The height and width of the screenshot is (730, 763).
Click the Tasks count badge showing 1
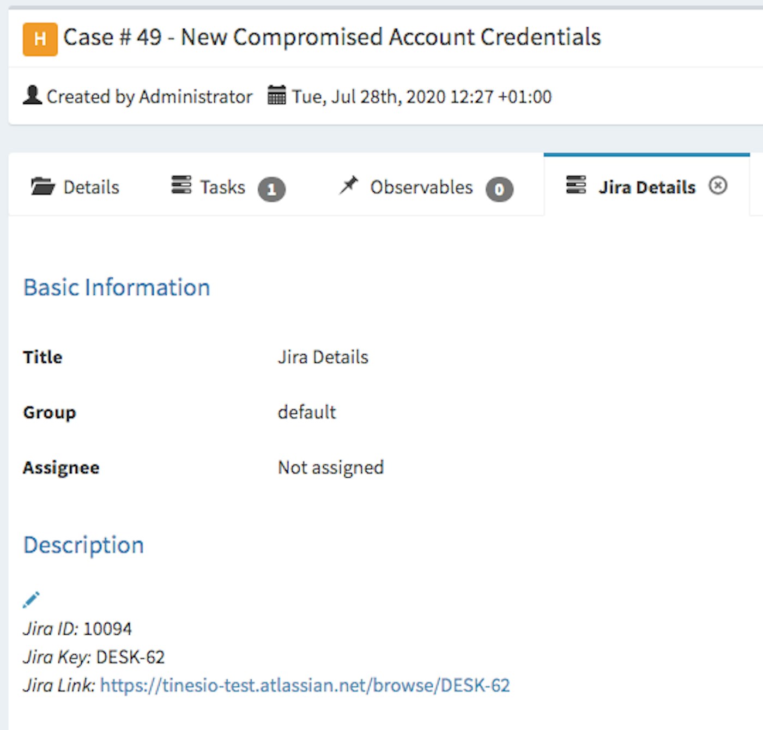(x=271, y=190)
